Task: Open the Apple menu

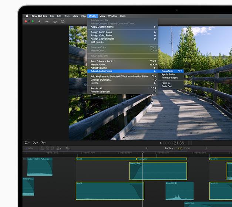Action: click(27, 16)
